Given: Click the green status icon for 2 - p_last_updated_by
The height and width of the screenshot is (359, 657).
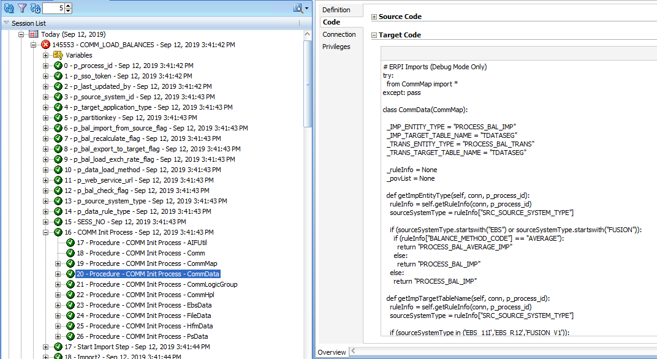Looking at the screenshot, I should [x=58, y=86].
